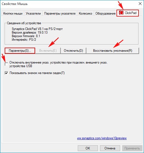The width and height of the screenshot is (144, 153).
Task: Close the mouse properties dialog window
Action: (140, 4)
